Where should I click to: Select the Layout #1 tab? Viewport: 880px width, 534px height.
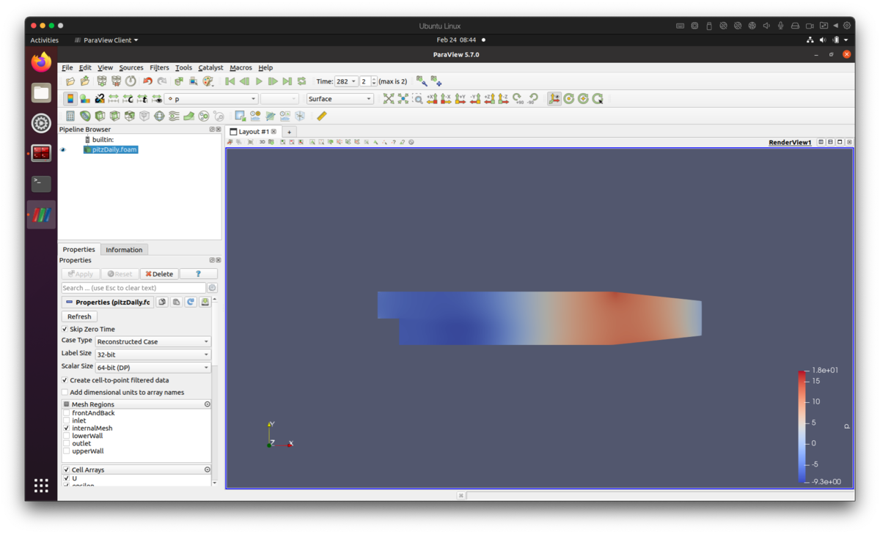[x=253, y=132]
